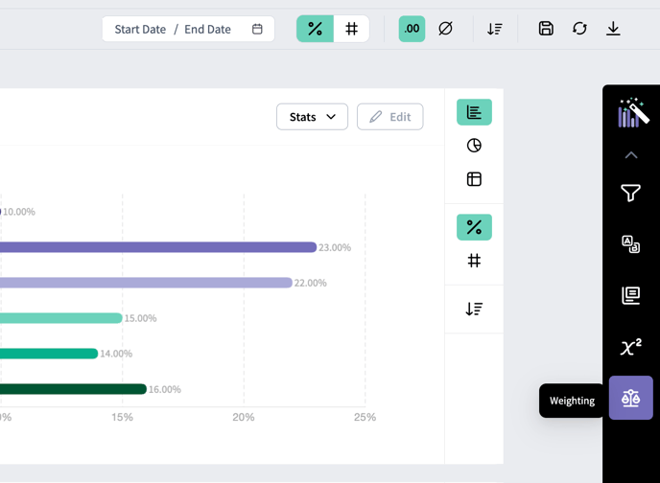Open the top toolbar sort descending options
660x483 pixels.
pyautogui.click(x=495, y=29)
